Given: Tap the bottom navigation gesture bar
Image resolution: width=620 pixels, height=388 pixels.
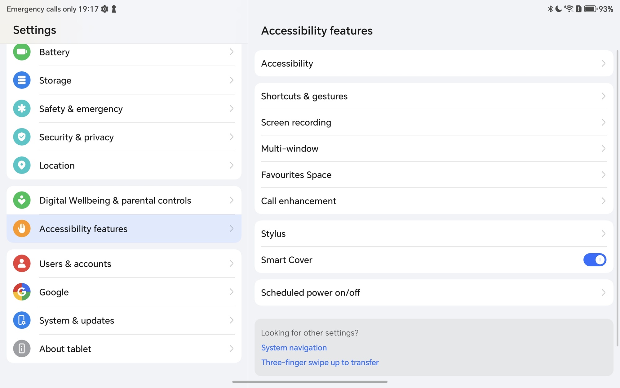Looking at the screenshot, I should [x=310, y=382].
